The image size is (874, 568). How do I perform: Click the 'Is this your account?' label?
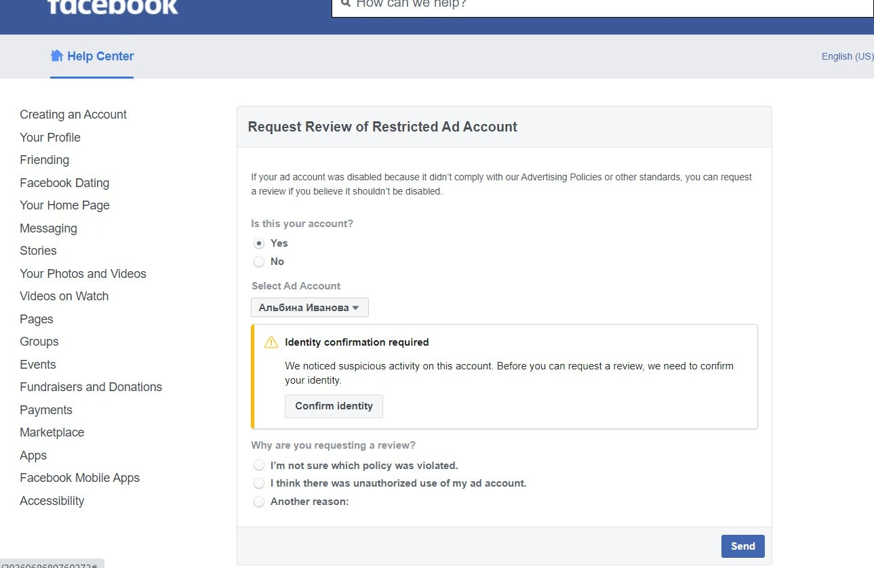tap(302, 224)
